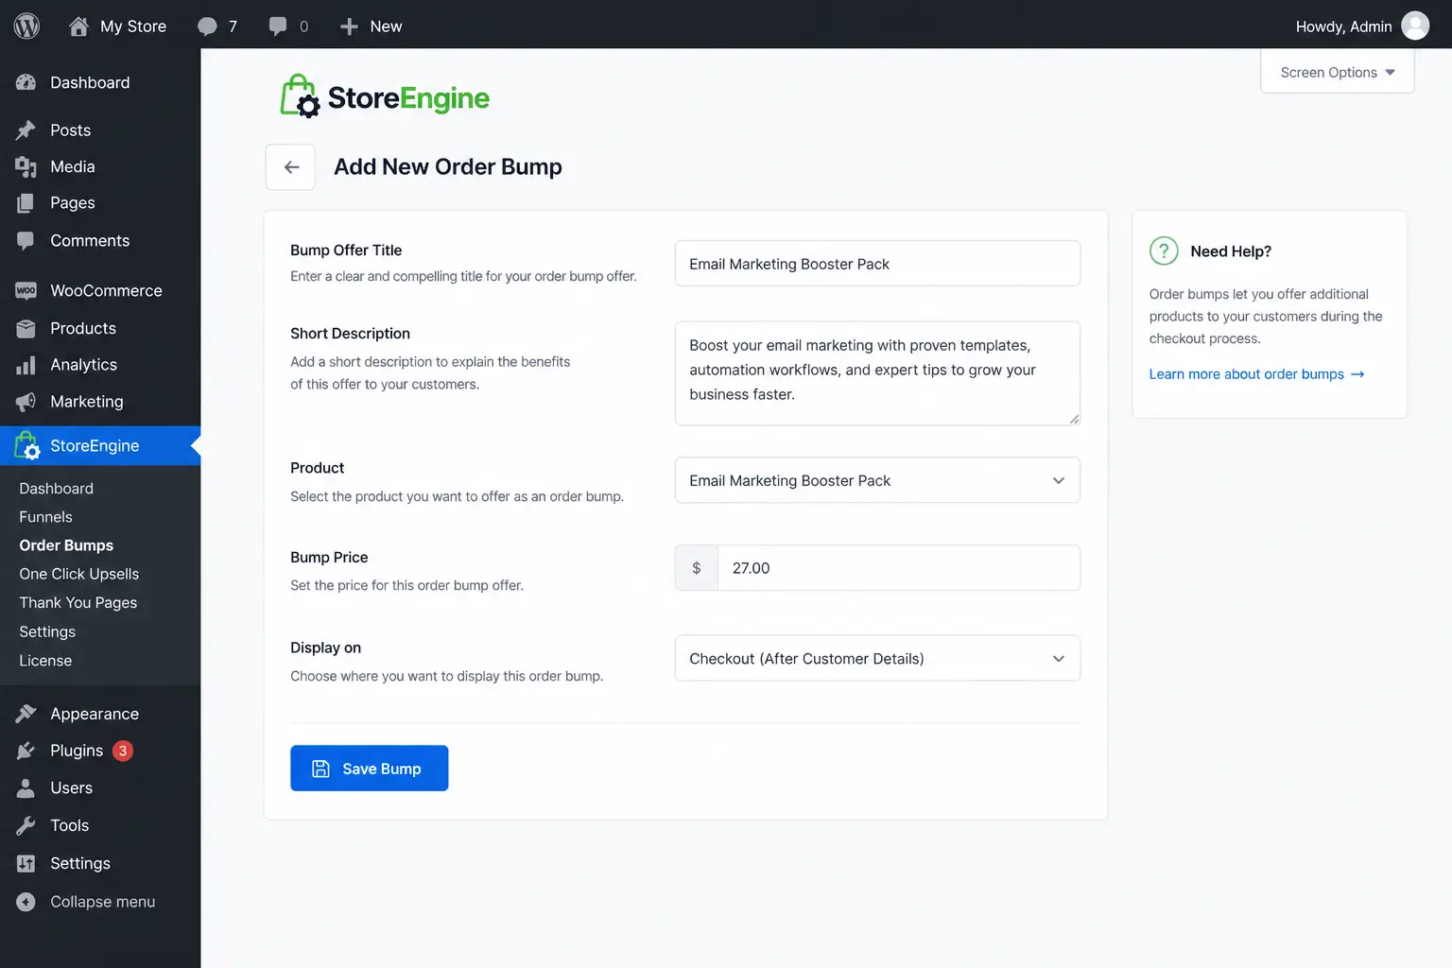Open Thank You Pages submenu item
1452x968 pixels.
[x=78, y=603]
